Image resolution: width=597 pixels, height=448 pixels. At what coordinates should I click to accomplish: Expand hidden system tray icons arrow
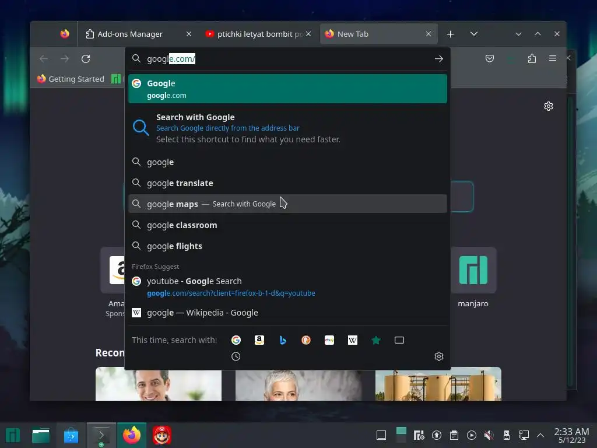tap(540, 435)
